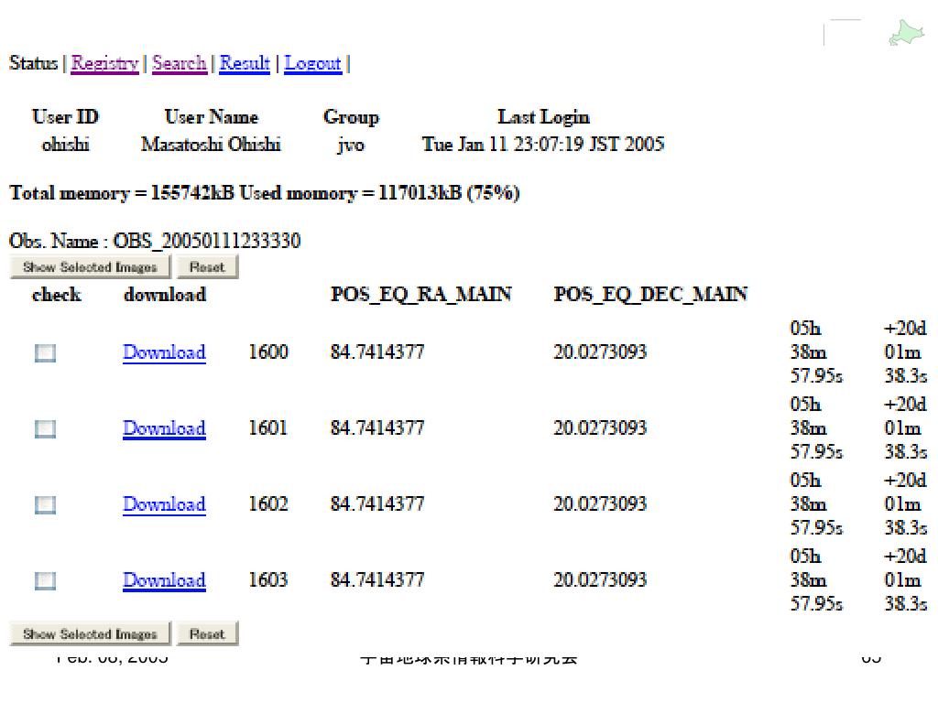The width and height of the screenshot is (938, 703).
Task: Select the 'download' column header
Action: click(x=165, y=294)
